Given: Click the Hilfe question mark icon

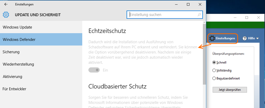Looking at the screenshot, I should tap(245, 38).
